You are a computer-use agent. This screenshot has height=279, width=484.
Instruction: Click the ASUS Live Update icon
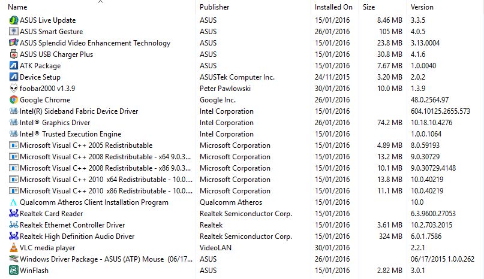[14, 20]
